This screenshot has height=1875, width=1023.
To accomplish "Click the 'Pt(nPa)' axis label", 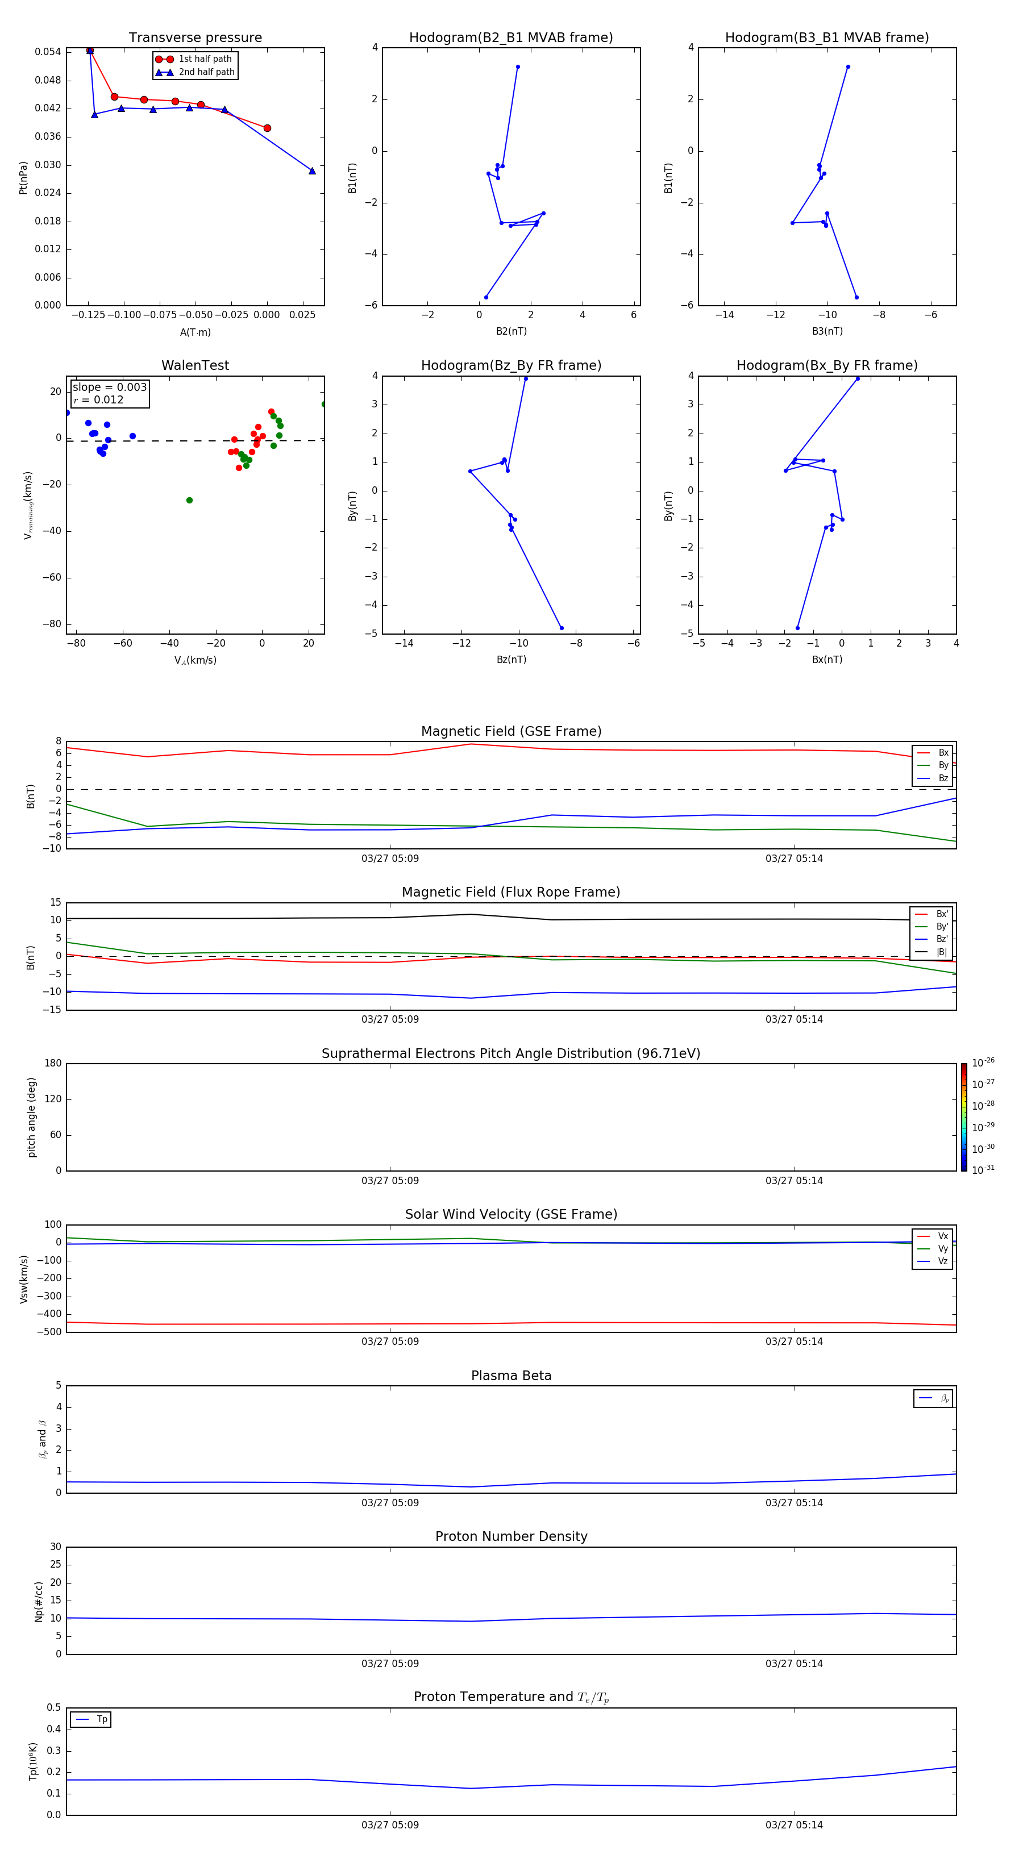I will (x=23, y=178).
